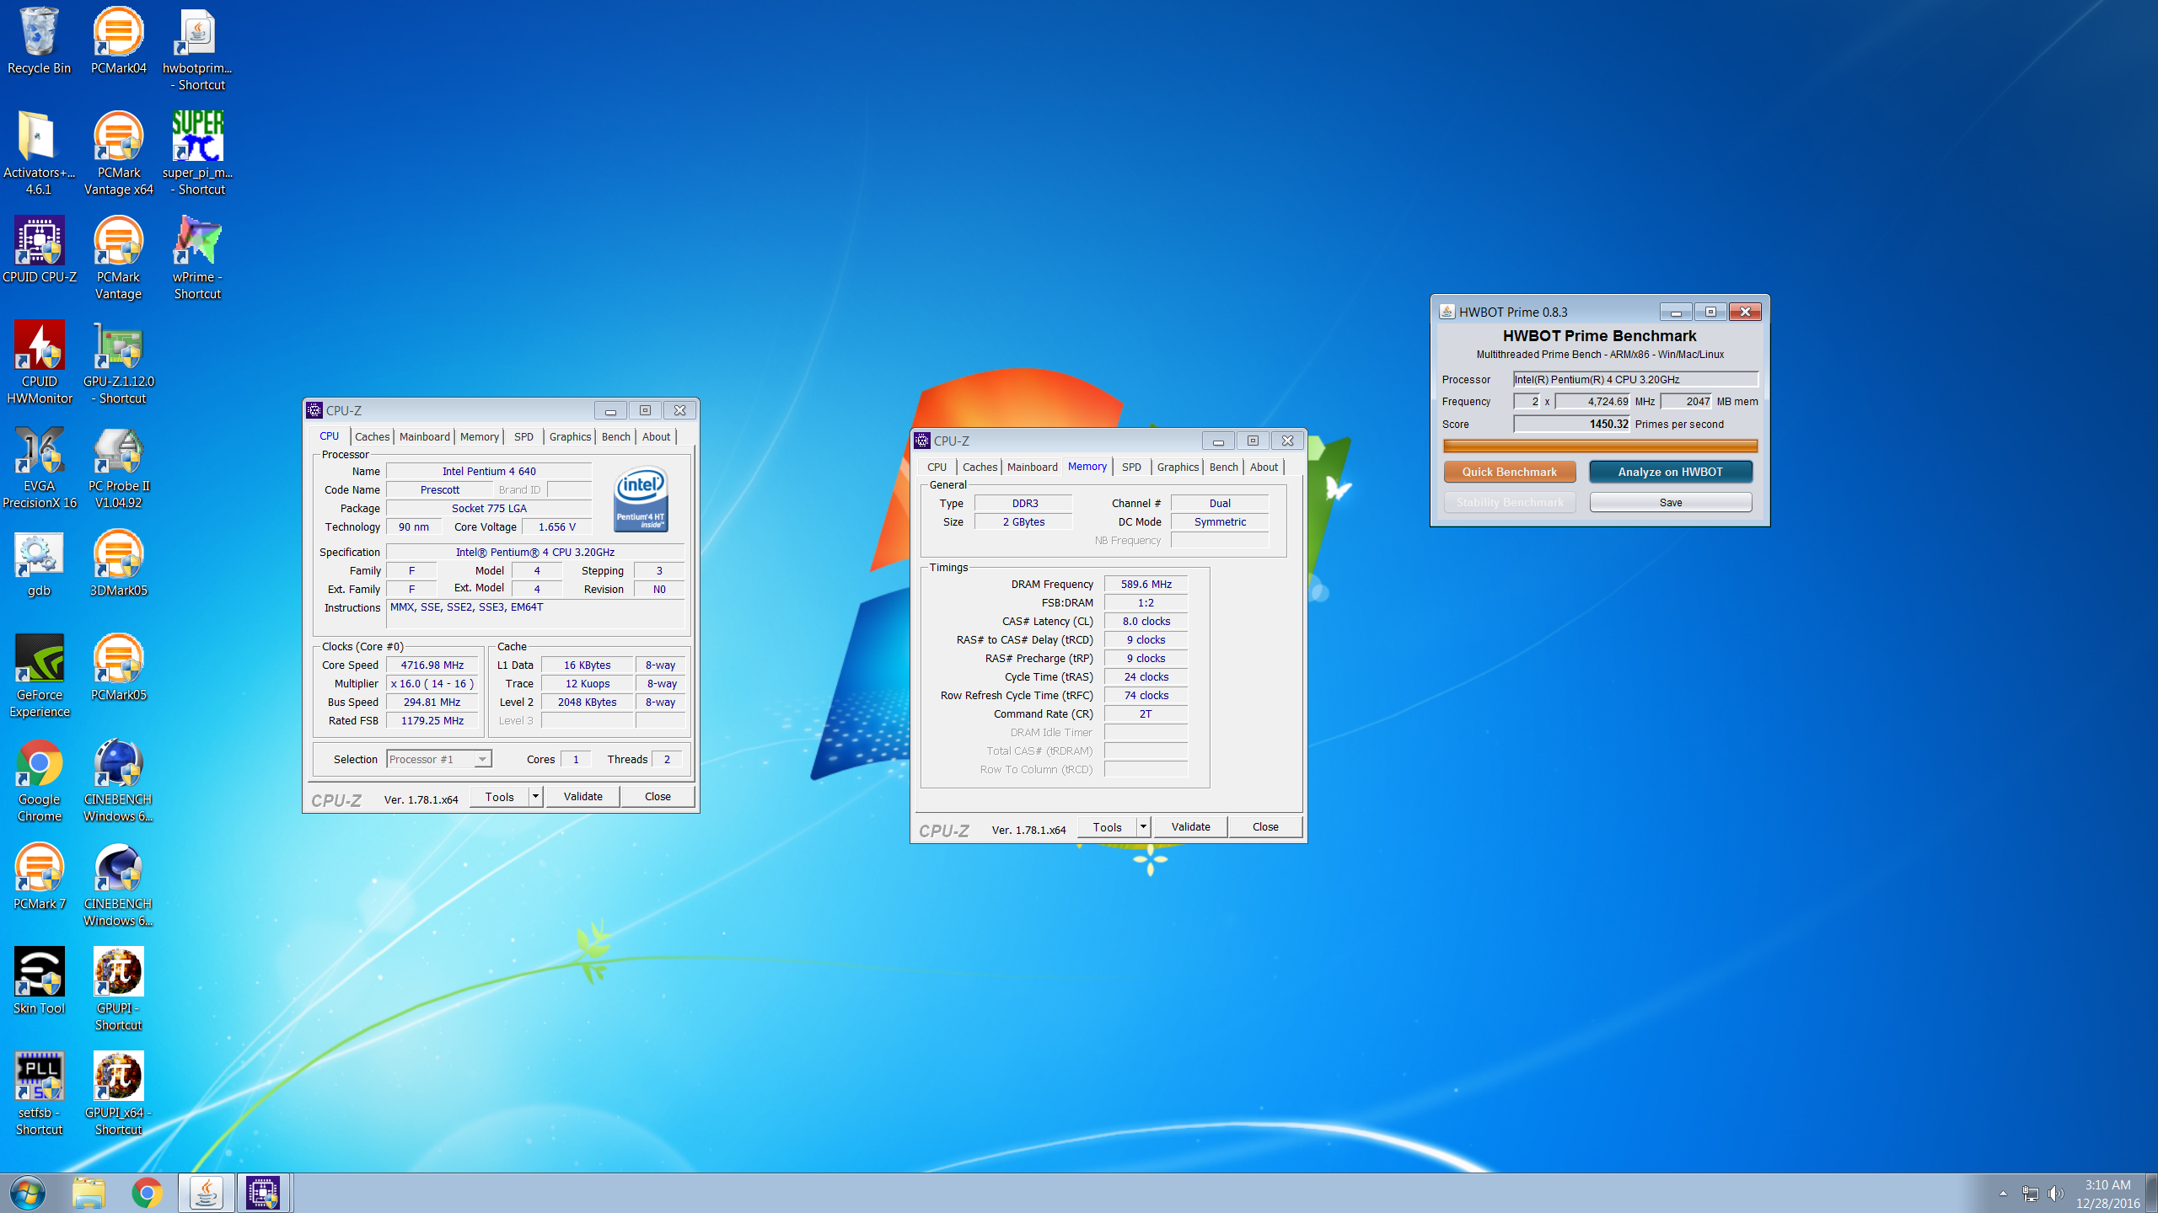Open Bench tab in left CPU-Z window
The image size is (2158, 1213).
615,436
